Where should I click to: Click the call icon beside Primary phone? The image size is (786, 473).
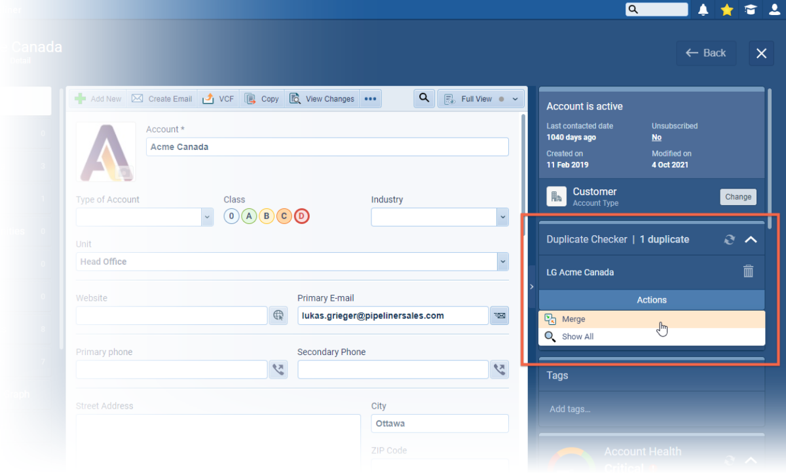[278, 369]
